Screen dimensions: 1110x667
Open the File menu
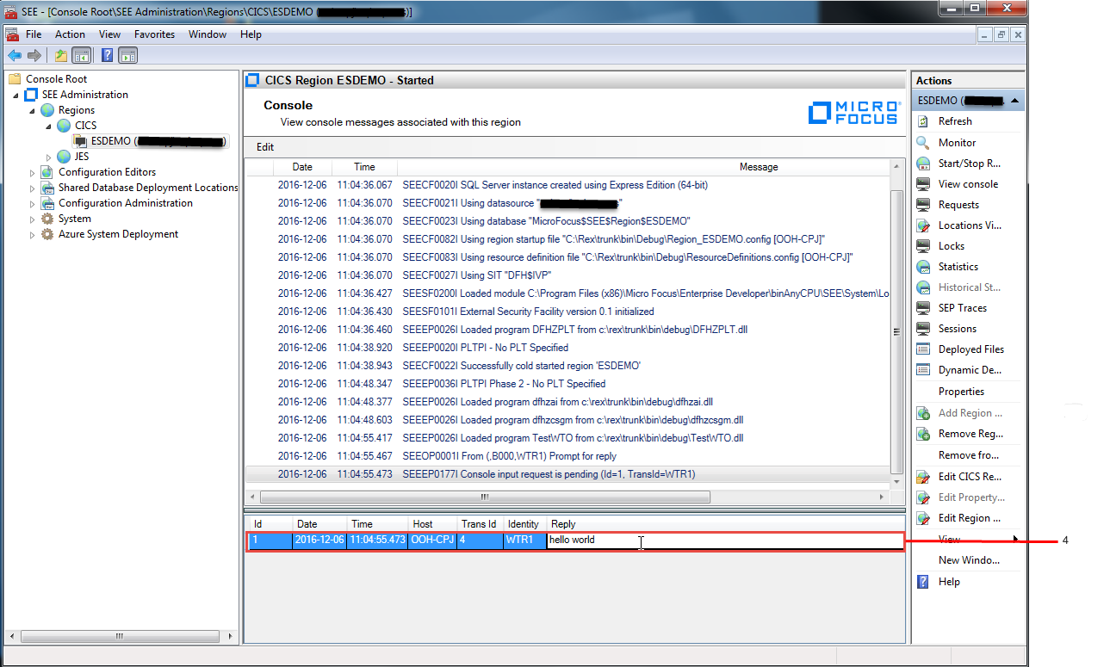coord(34,34)
